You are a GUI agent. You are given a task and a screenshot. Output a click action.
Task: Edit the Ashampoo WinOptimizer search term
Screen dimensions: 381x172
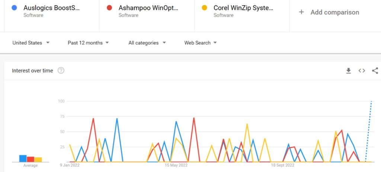point(148,8)
